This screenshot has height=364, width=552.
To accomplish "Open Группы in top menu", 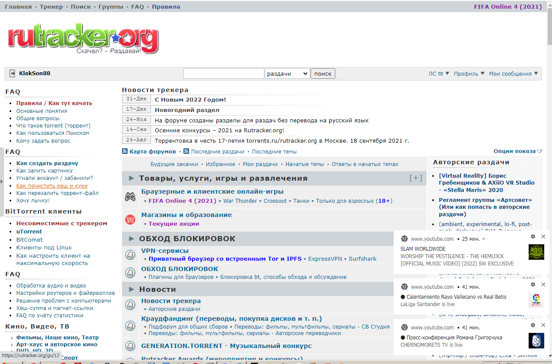I will coord(111,6).
